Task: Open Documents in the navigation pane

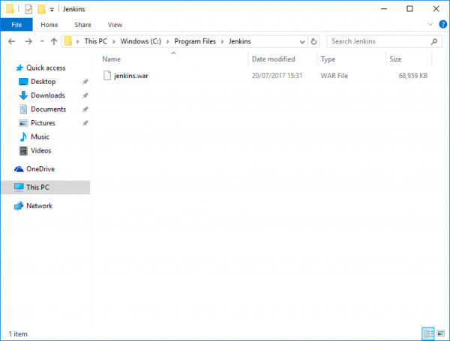Action: point(48,109)
